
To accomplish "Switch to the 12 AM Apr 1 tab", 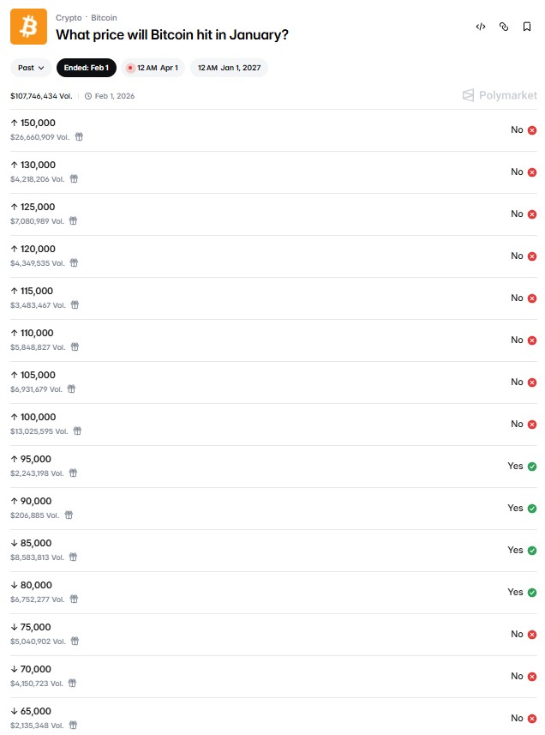I will pos(153,68).
